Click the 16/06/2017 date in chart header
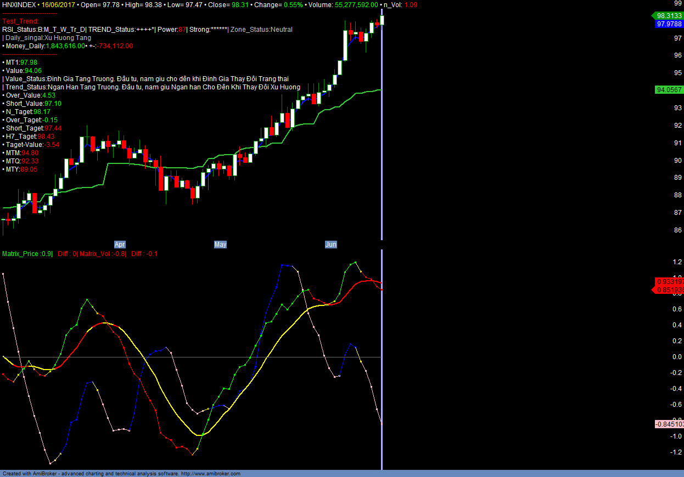 pos(59,4)
